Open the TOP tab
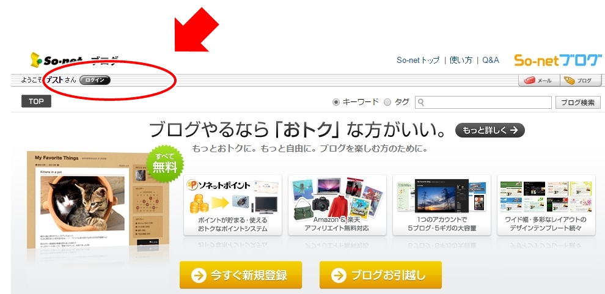The height and width of the screenshot is (294, 605). point(36,101)
